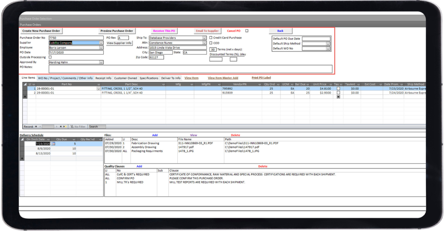Switch to Receipt Info tab

click(x=103, y=78)
